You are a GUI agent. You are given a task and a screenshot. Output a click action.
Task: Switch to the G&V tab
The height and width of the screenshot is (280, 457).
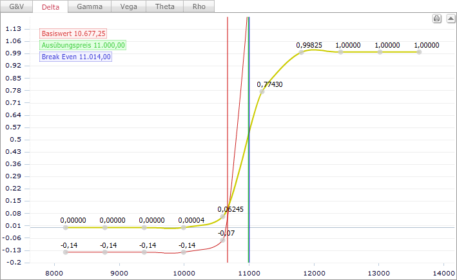point(16,6)
